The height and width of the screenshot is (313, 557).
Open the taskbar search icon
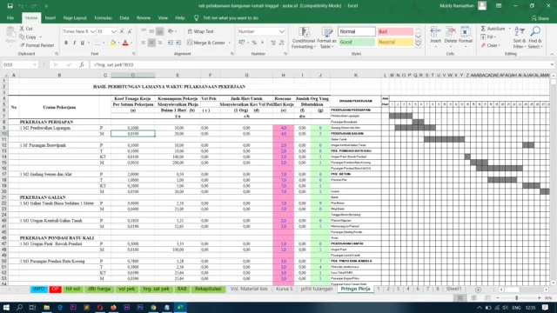pyautogui.click(x=19, y=307)
